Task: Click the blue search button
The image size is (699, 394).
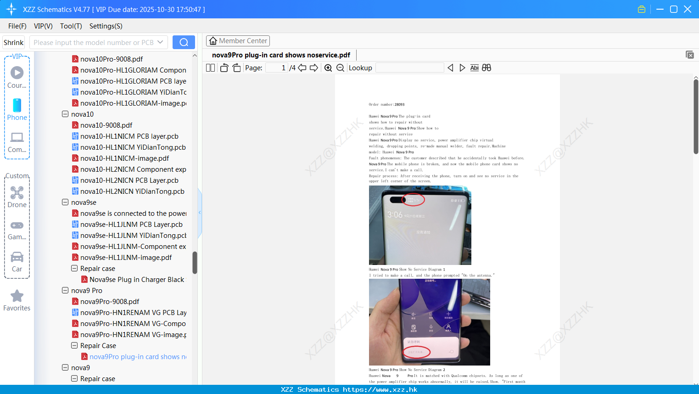Action: pyautogui.click(x=184, y=42)
